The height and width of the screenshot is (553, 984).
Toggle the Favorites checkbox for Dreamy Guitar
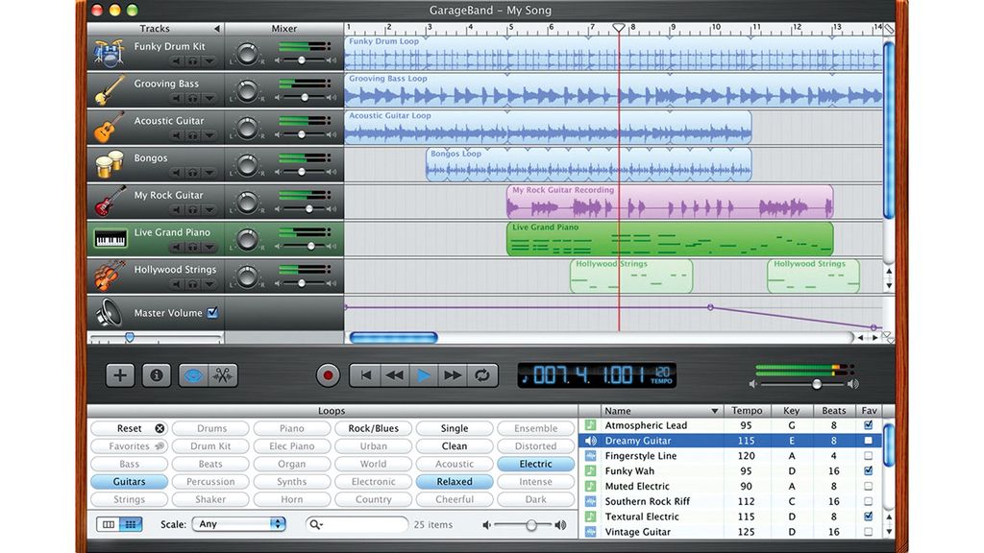[868, 440]
